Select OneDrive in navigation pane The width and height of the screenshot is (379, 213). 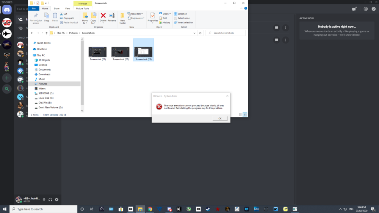pos(40,49)
